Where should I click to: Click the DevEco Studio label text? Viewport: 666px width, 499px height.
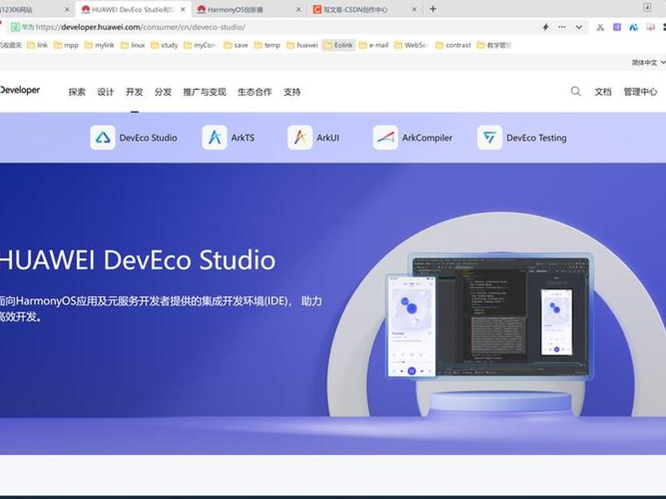click(x=148, y=137)
